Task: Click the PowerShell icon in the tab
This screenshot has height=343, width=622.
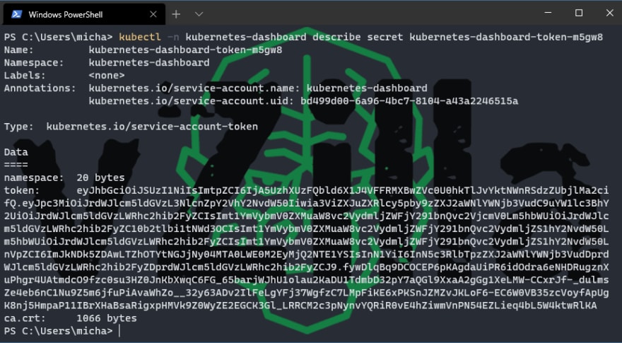Action: pyautogui.click(x=16, y=14)
